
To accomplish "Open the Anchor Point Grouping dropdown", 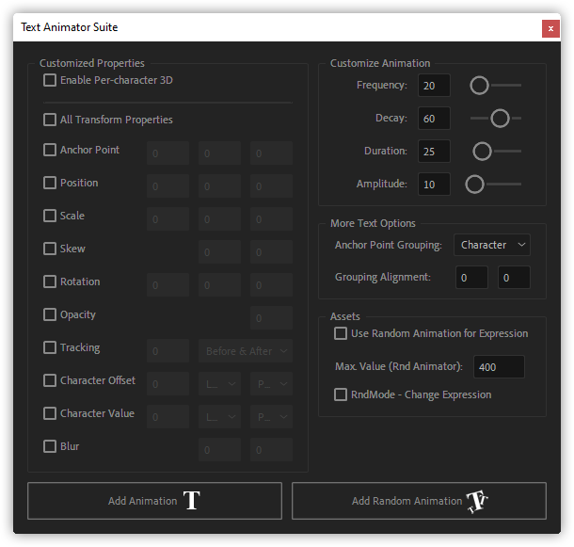I will pyautogui.click(x=491, y=245).
